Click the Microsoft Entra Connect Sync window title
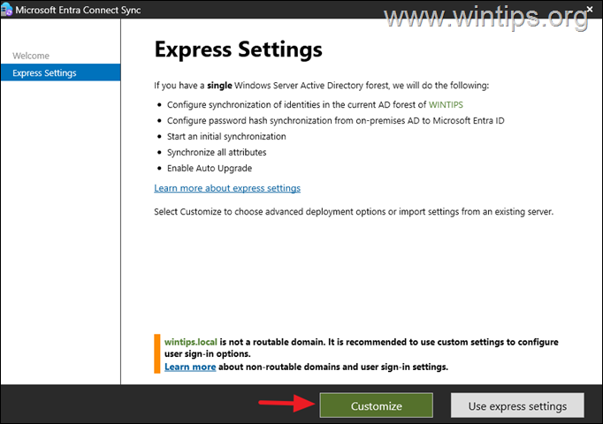Viewport: 603px width, 424px height. coord(78,10)
